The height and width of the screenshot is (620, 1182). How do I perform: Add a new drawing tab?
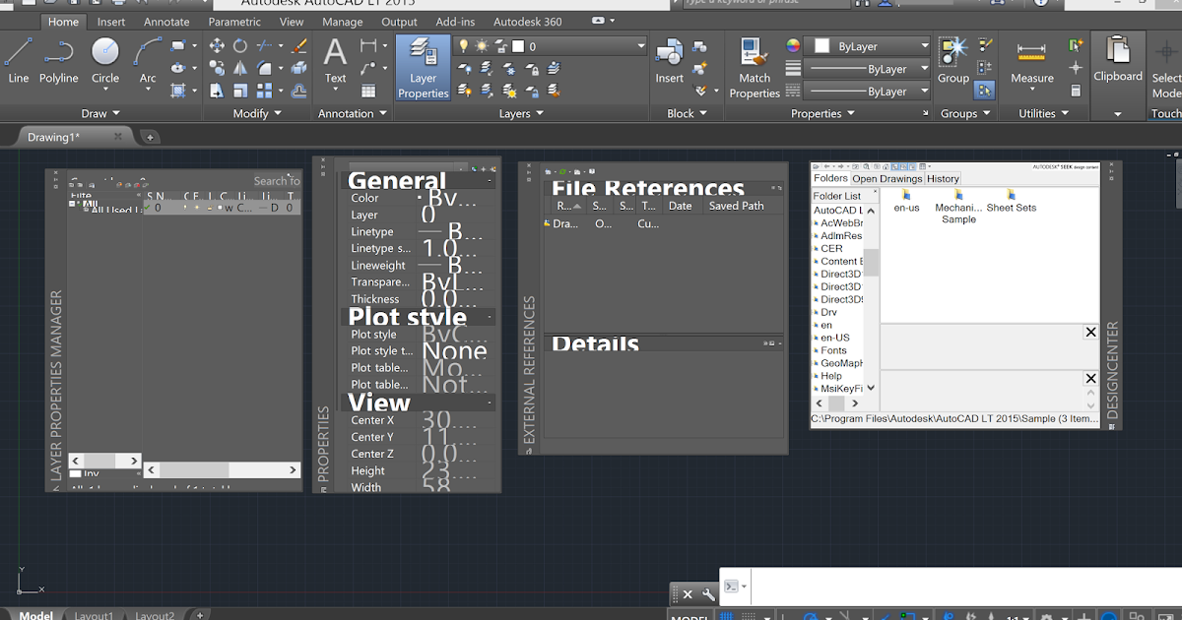point(151,138)
